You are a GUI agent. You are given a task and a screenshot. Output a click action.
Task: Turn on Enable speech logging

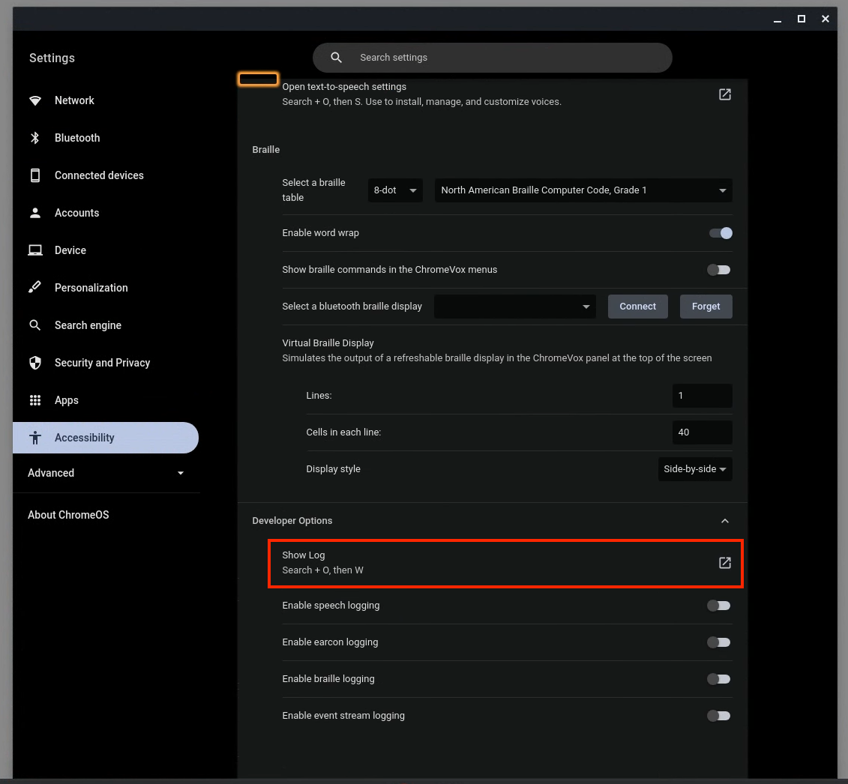[718, 606]
